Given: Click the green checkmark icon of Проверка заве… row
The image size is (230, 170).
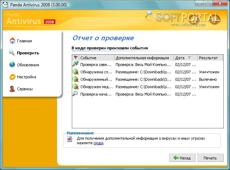Looking at the screenshot, I should (x=75, y=64).
